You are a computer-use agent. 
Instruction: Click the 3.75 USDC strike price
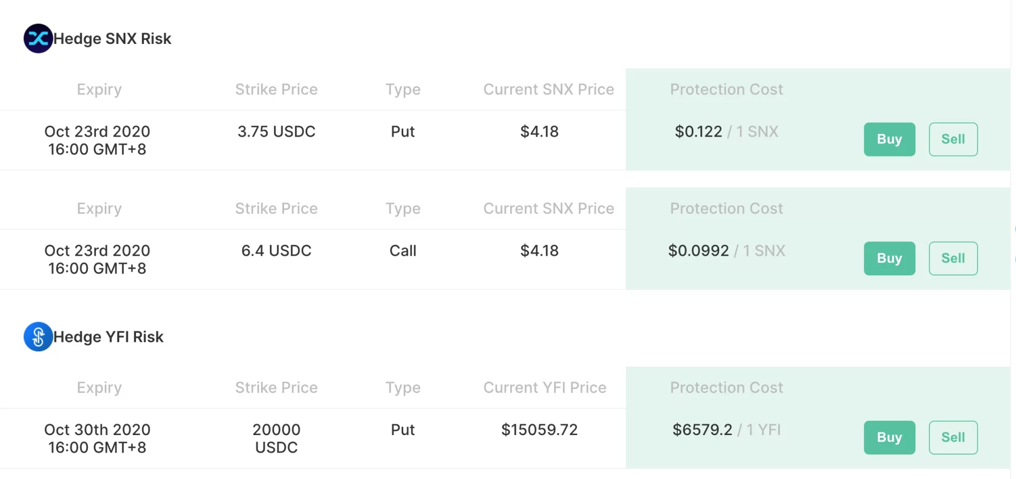coord(276,131)
